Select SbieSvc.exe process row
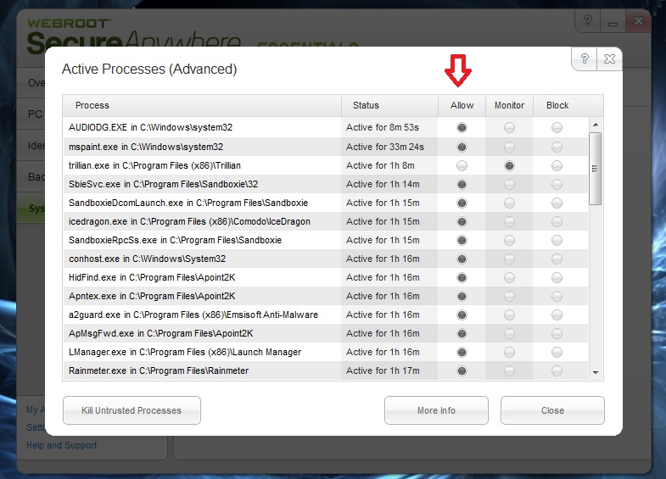 click(x=325, y=184)
